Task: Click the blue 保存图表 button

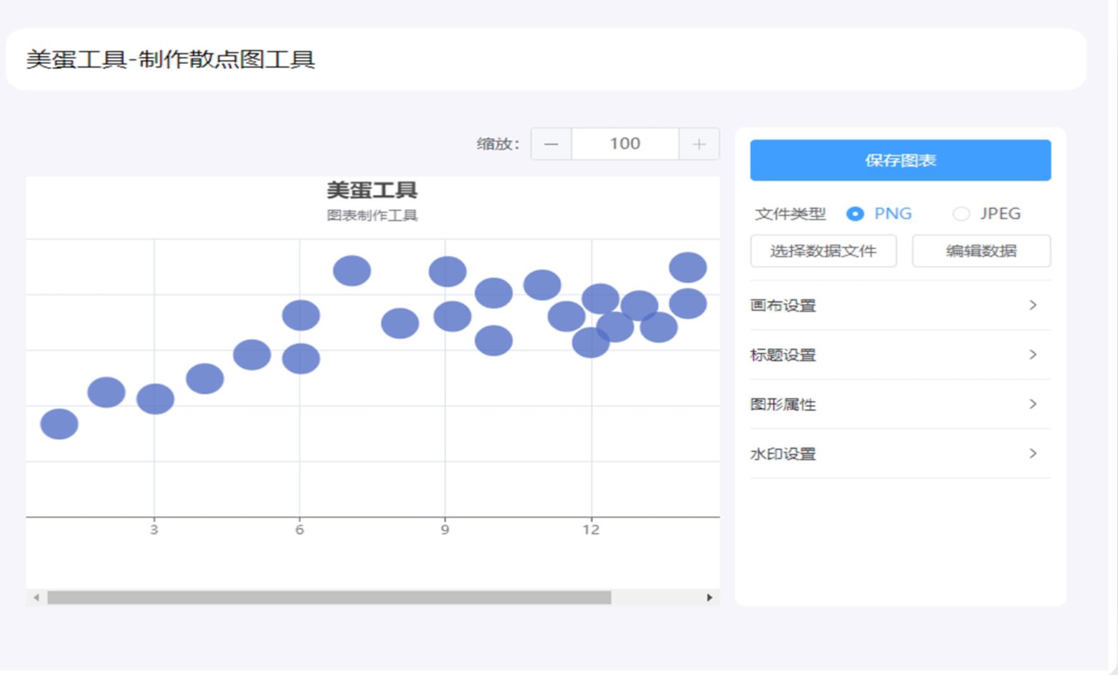Action: pos(900,161)
